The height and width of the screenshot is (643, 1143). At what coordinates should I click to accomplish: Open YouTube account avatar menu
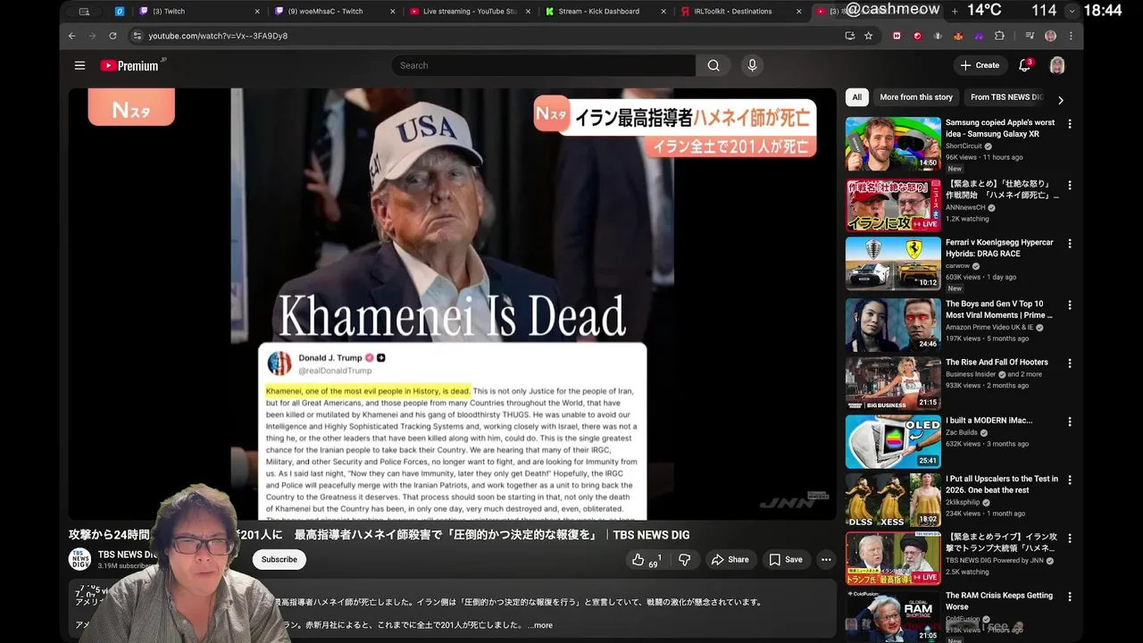point(1057,65)
